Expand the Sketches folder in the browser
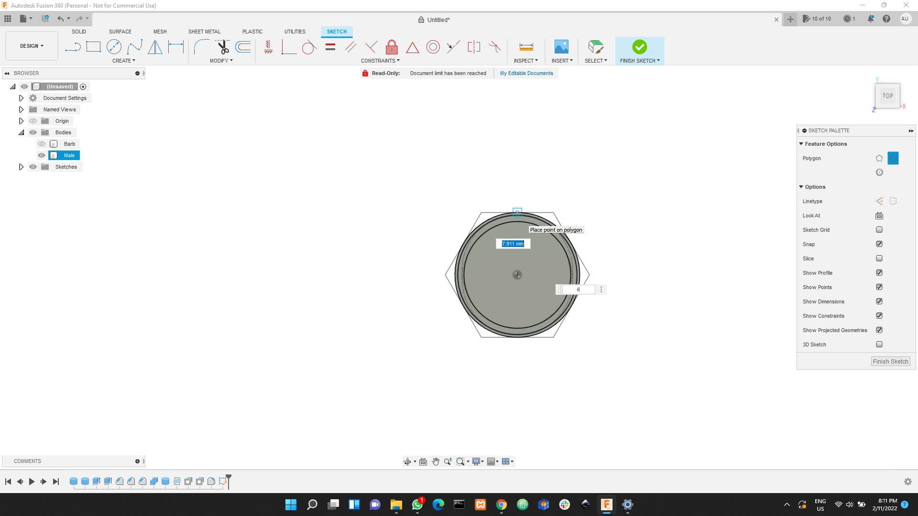The height and width of the screenshot is (516, 918). [21, 167]
